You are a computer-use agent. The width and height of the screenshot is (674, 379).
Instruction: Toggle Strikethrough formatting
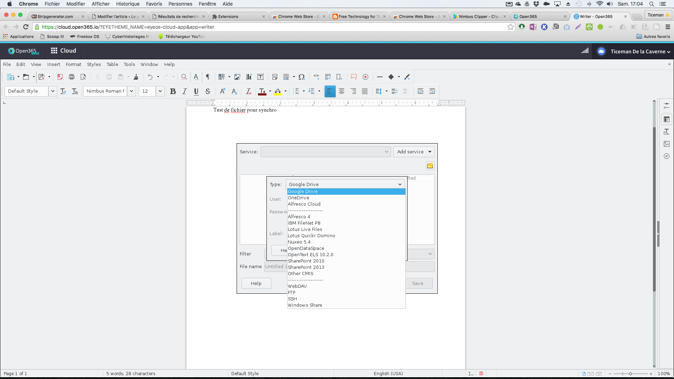click(207, 91)
